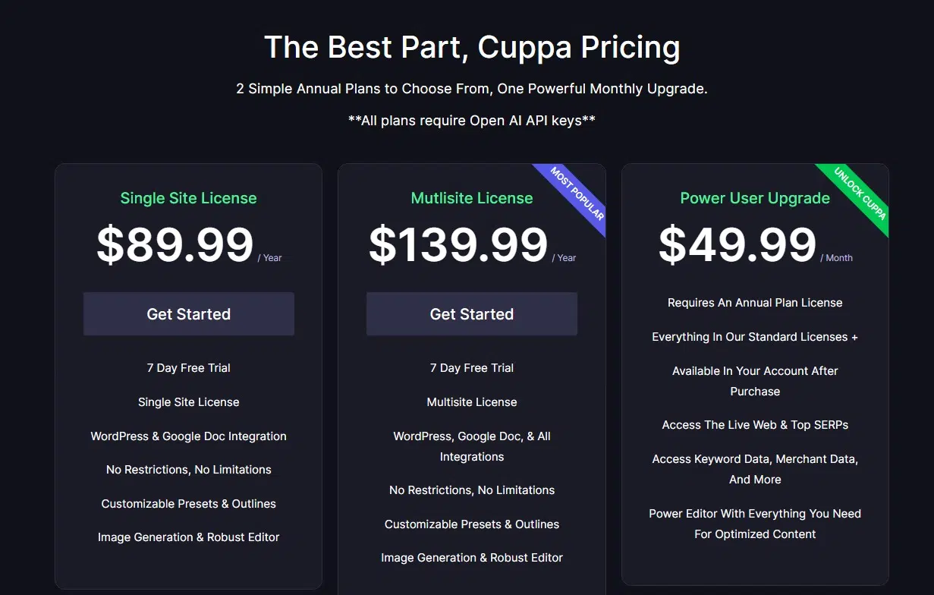Click Requires An Annual Plan License text
The width and height of the screenshot is (934, 595).
[754, 302]
